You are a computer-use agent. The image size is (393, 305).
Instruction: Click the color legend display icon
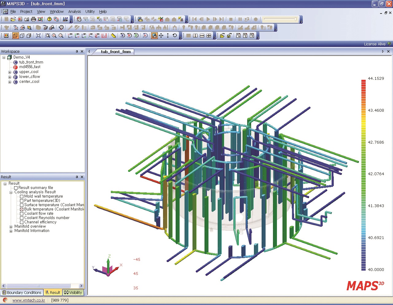(x=6, y=36)
